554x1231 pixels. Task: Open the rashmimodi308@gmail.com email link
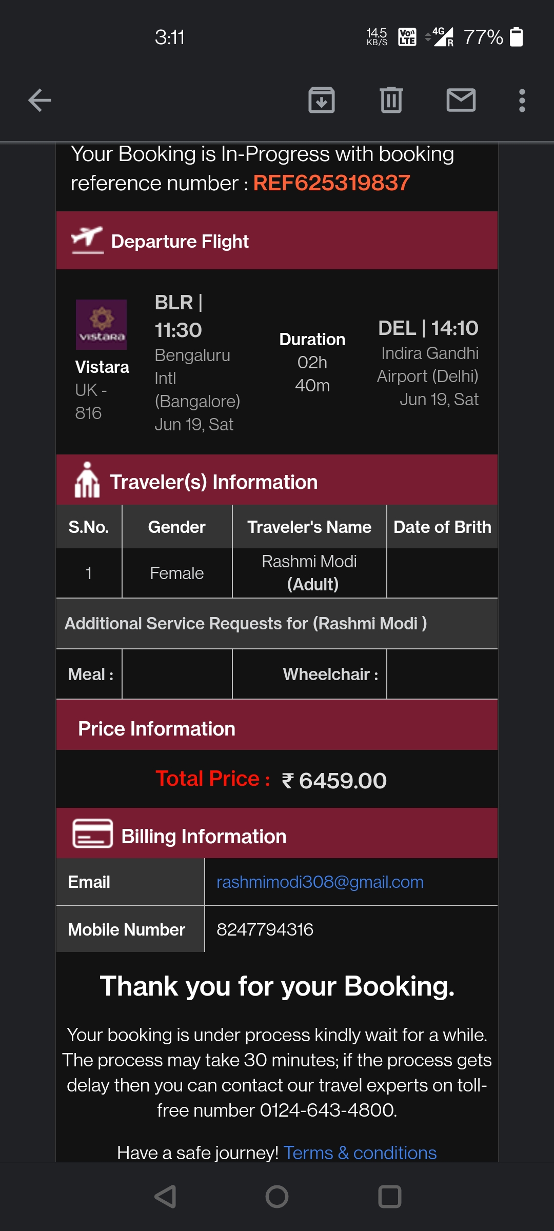pos(320,882)
